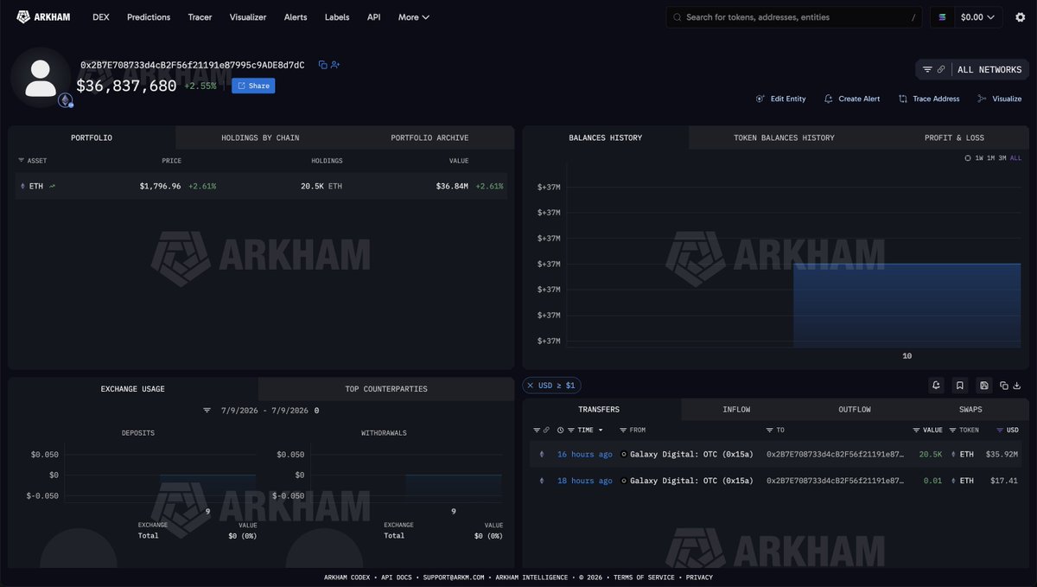Switch to Profit & Loss tab
1037x587 pixels.
pyautogui.click(x=954, y=137)
